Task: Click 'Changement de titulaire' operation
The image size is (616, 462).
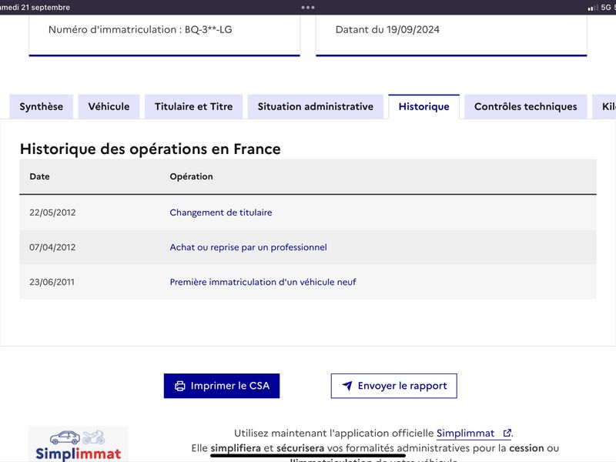Action: [x=221, y=213]
